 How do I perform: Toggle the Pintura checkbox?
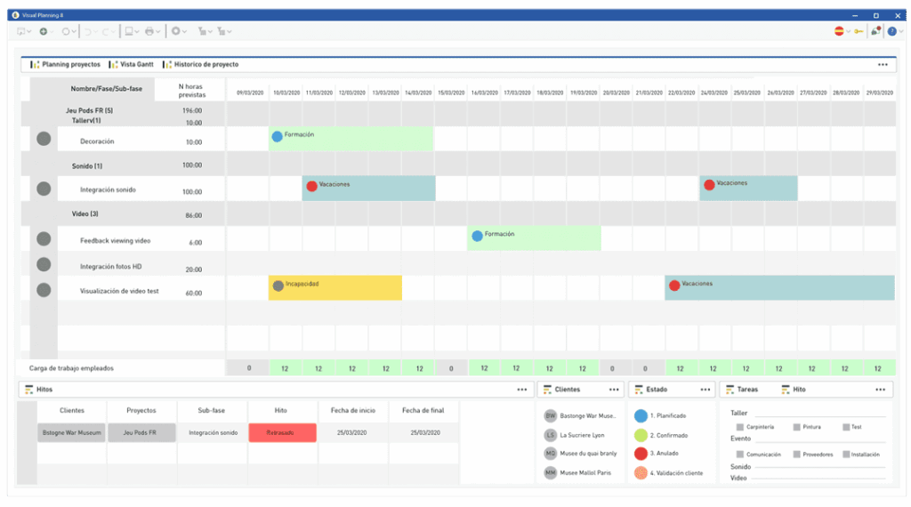796,427
